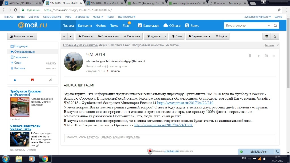Open Ещё menu in blue header
The image size is (290, 163).
126,25
